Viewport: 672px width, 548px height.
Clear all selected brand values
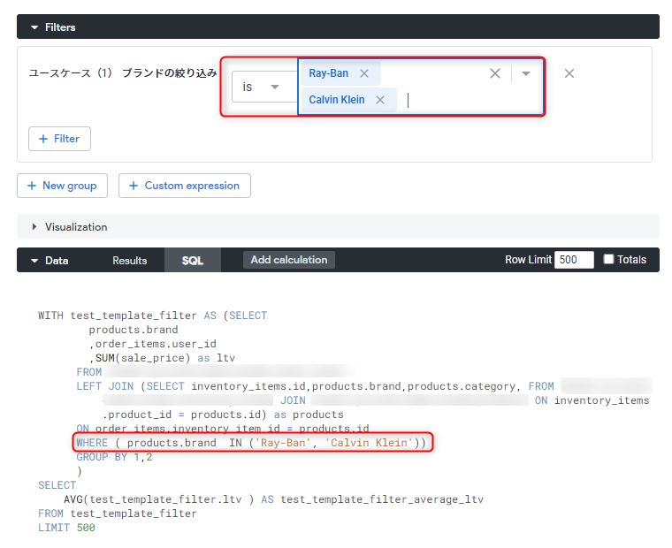tap(495, 73)
